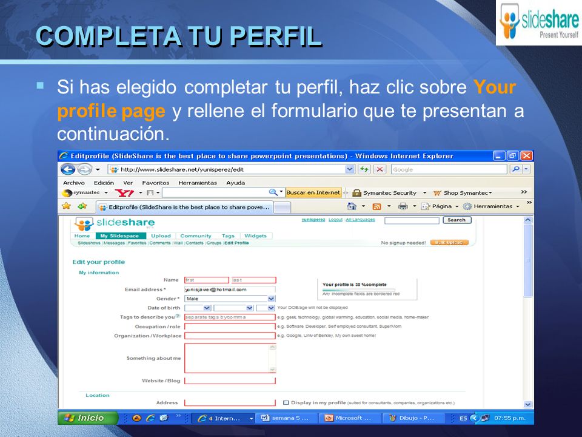This screenshot has height=437, width=582.
Task: Switch to the Upload tab
Action: [x=161, y=236]
